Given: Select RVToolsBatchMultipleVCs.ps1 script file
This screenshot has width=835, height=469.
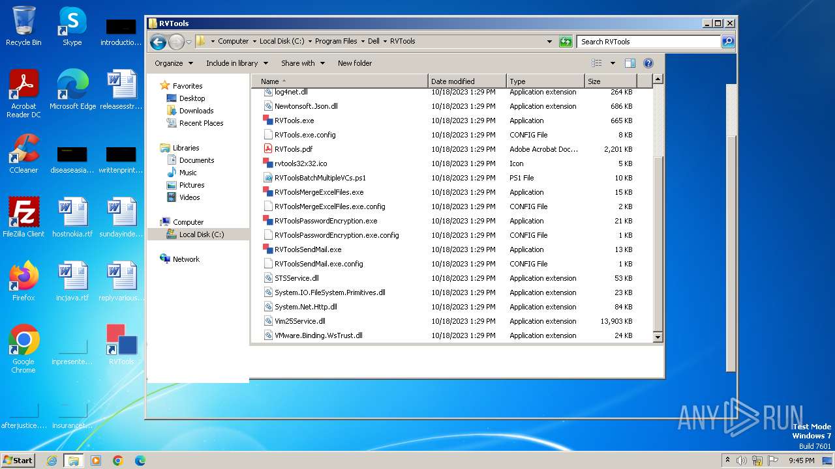Looking at the screenshot, I should [x=320, y=178].
